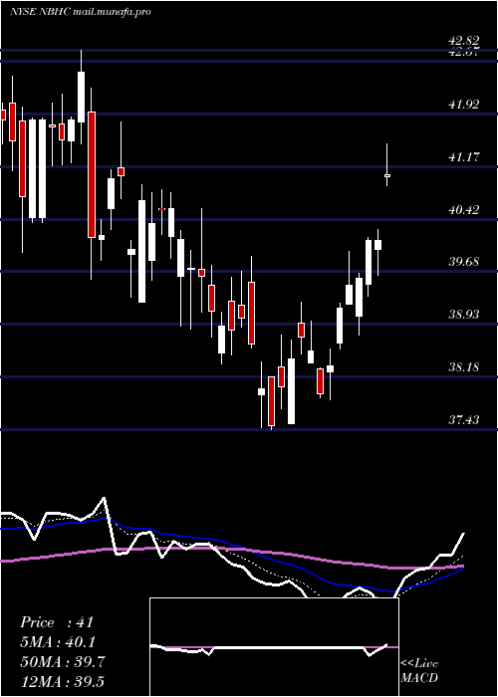This screenshot has width=498, height=697.
Task: Select the 40.42 price level label
Action: point(464,209)
